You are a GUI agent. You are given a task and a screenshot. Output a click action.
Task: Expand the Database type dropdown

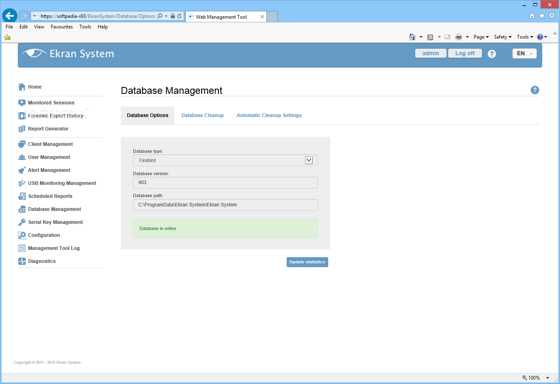tap(309, 161)
